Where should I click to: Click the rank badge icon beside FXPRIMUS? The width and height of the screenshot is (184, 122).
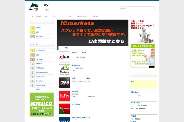click(x=33, y=68)
